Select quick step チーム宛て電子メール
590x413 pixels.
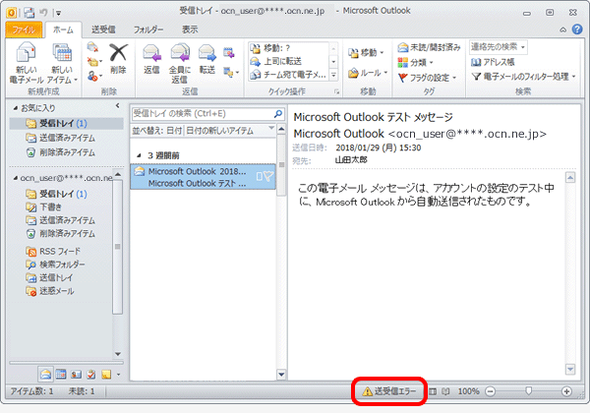coord(288,75)
